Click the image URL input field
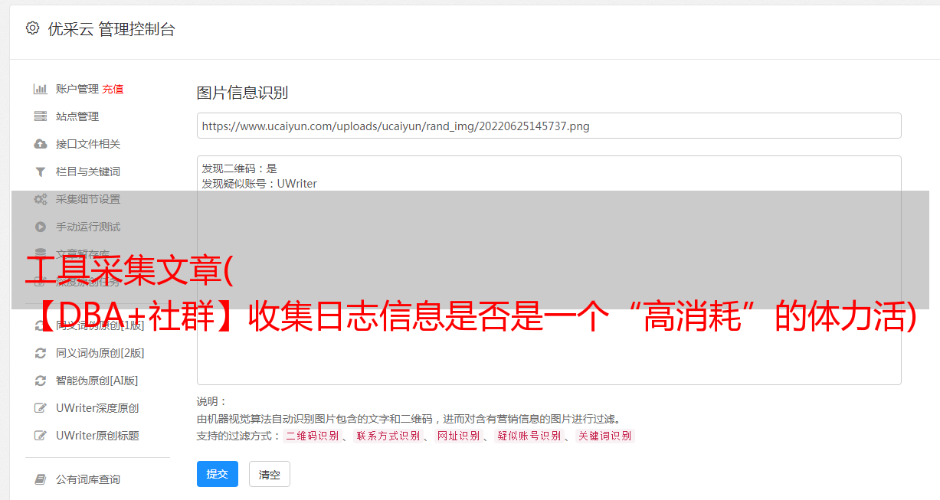 (549, 126)
